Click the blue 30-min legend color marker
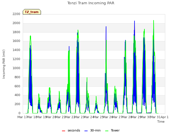182x136 pixels. pos(86,131)
